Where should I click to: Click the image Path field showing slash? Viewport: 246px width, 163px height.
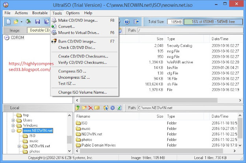(191, 30)
